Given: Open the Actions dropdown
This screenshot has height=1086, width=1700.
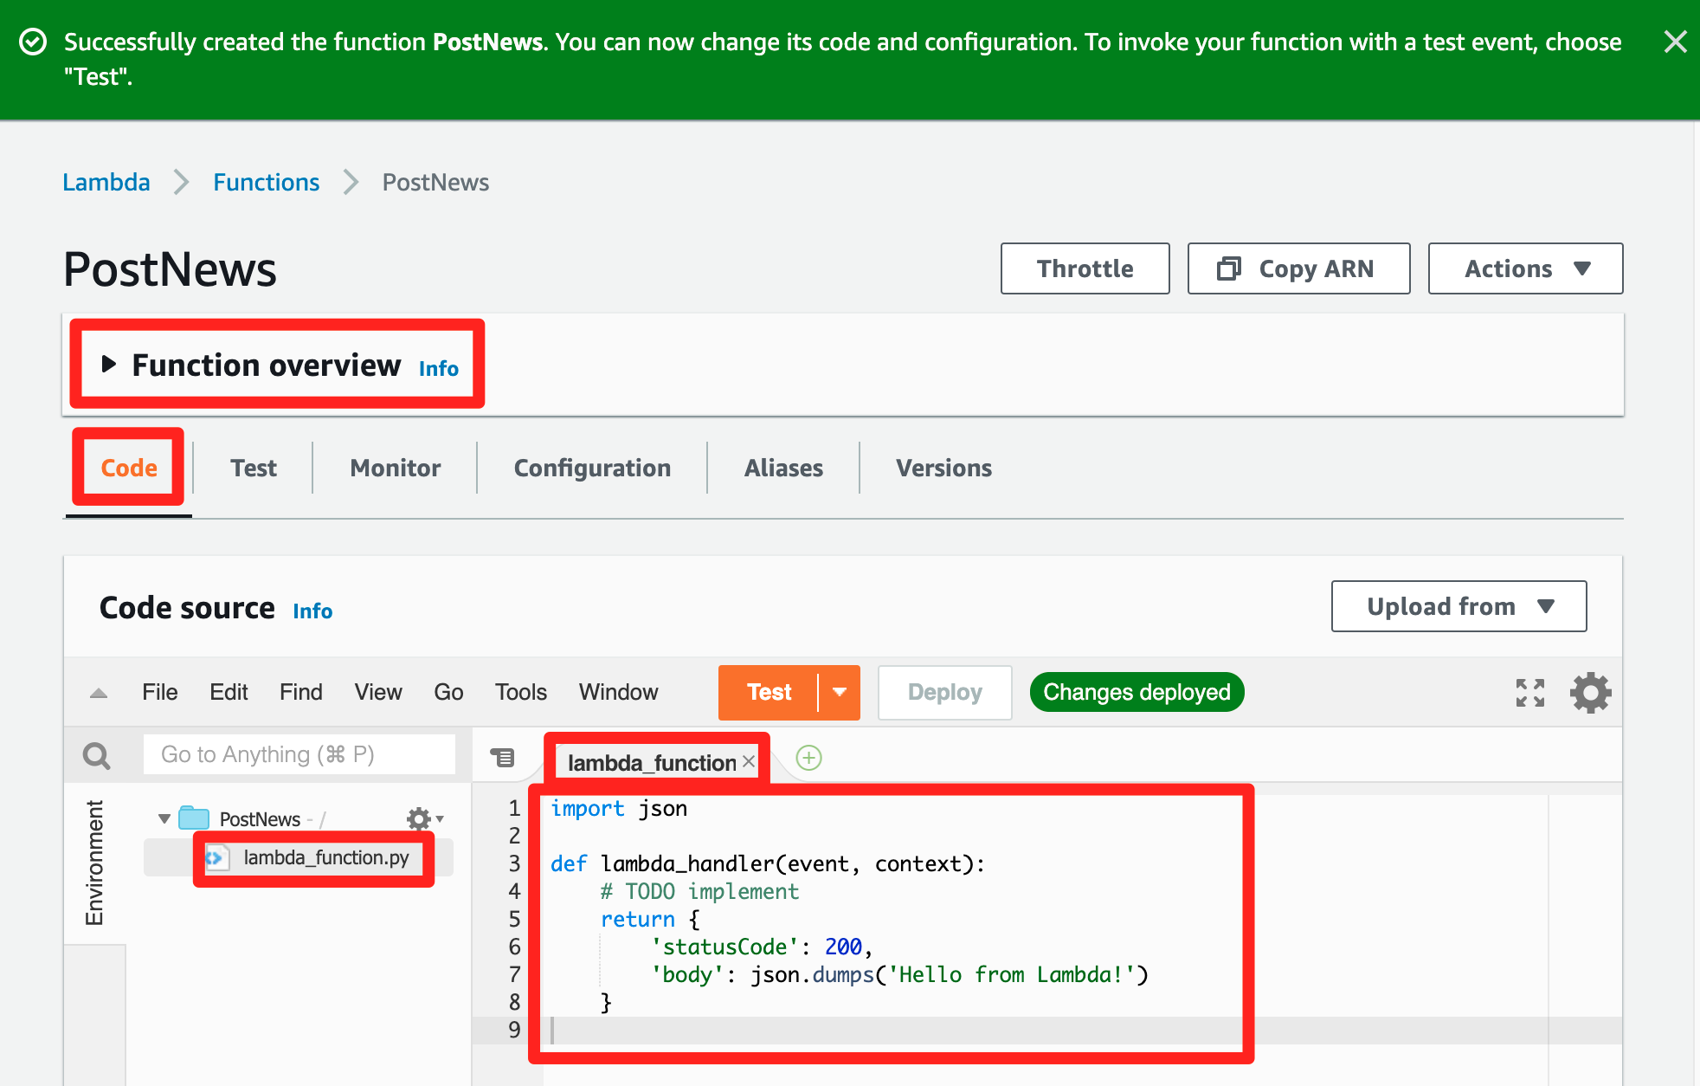Looking at the screenshot, I should point(1525,268).
